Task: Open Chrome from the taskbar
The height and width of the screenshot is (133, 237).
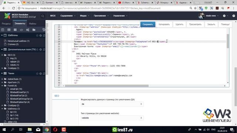Action: [47, 130]
